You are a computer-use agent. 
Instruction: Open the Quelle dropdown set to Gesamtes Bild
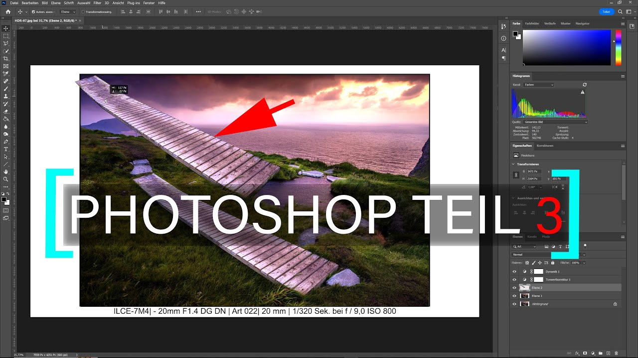[x=555, y=122]
